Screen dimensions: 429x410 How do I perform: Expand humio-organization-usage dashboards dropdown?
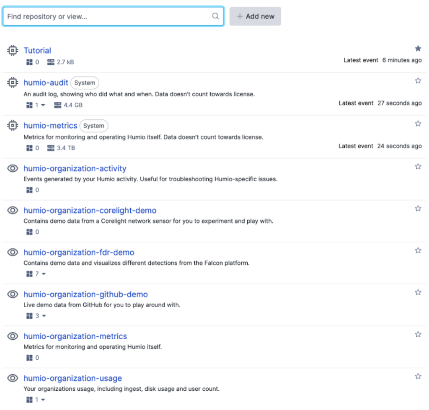coord(43,400)
